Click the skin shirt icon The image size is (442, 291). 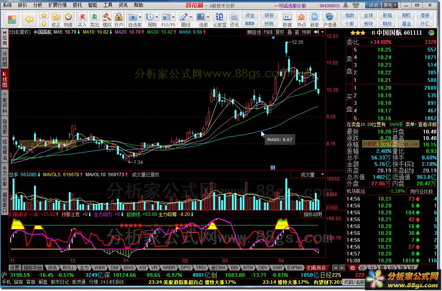(x=356, y=5)
